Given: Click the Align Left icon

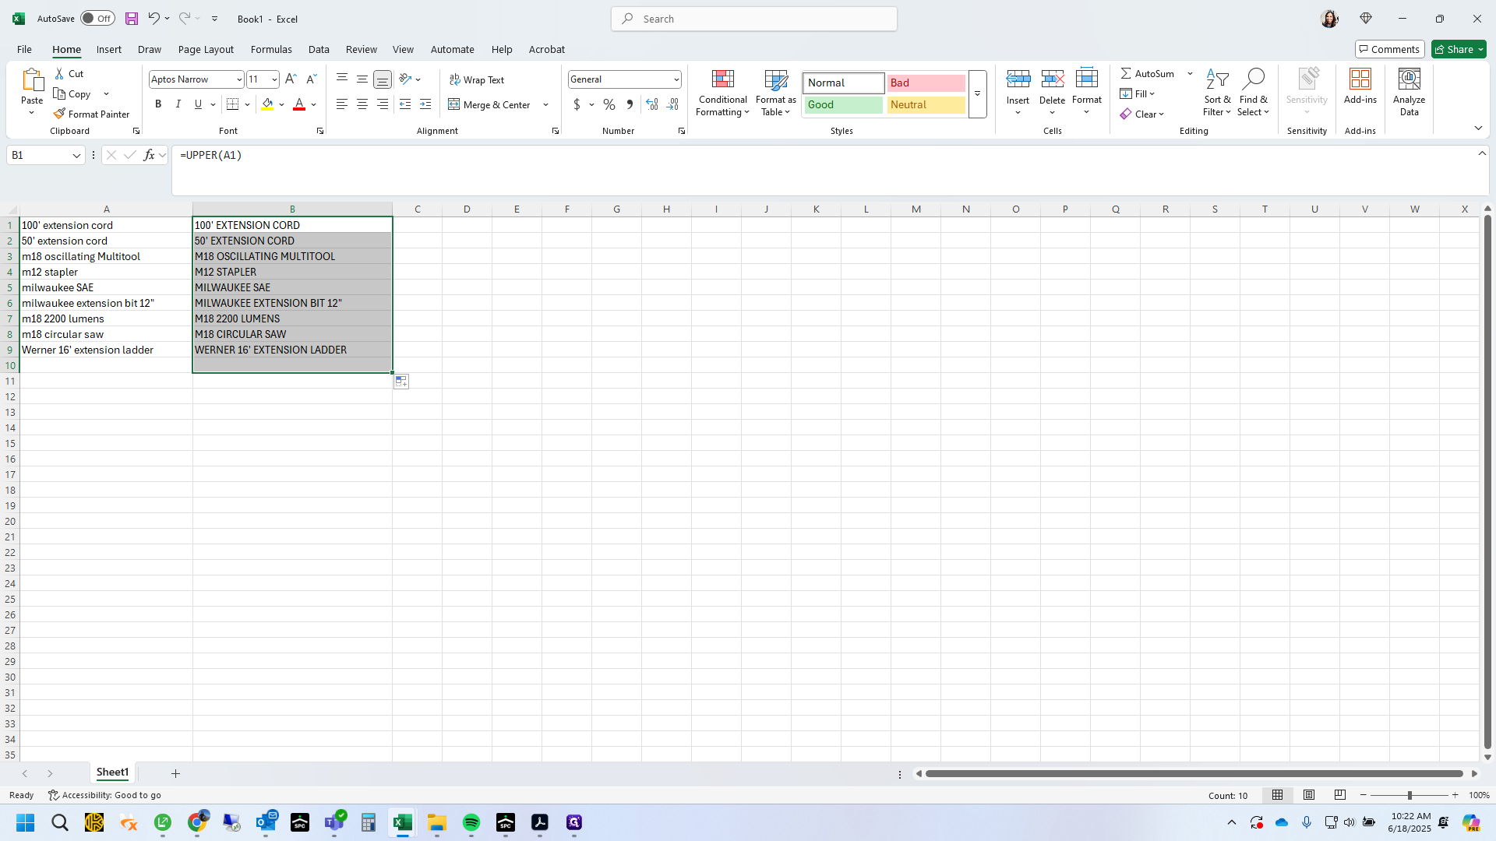Looking at the screenshot, I should click(x=342, y=104).
